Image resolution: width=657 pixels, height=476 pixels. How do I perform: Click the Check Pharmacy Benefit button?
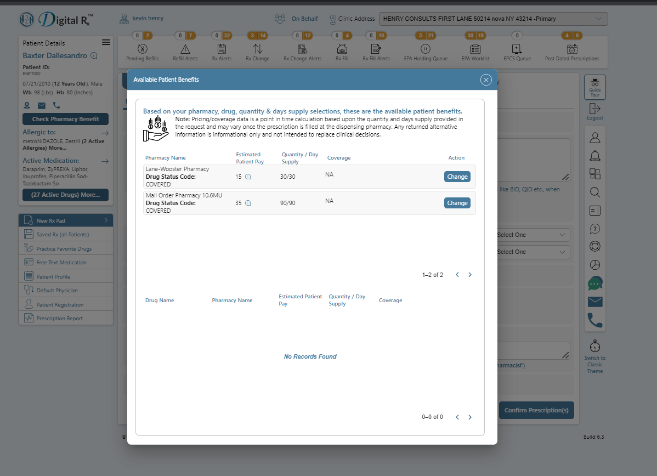click(x=65, y=119)
